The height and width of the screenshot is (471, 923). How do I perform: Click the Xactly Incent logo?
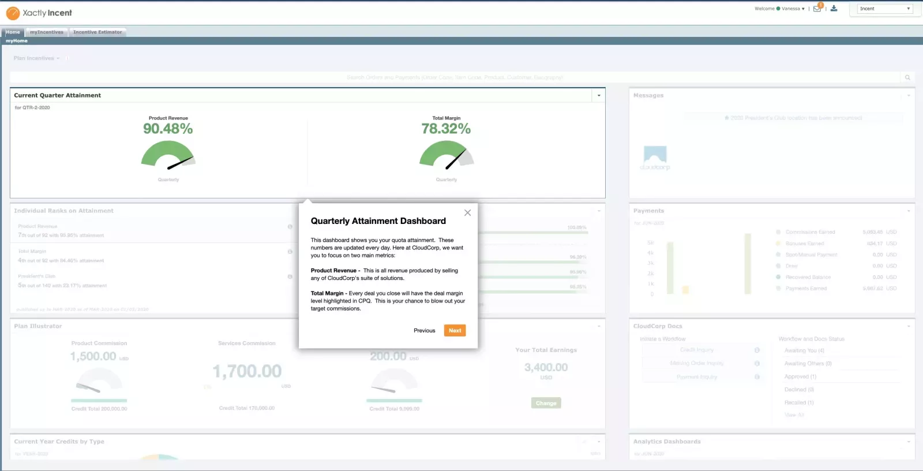point(39,13)
